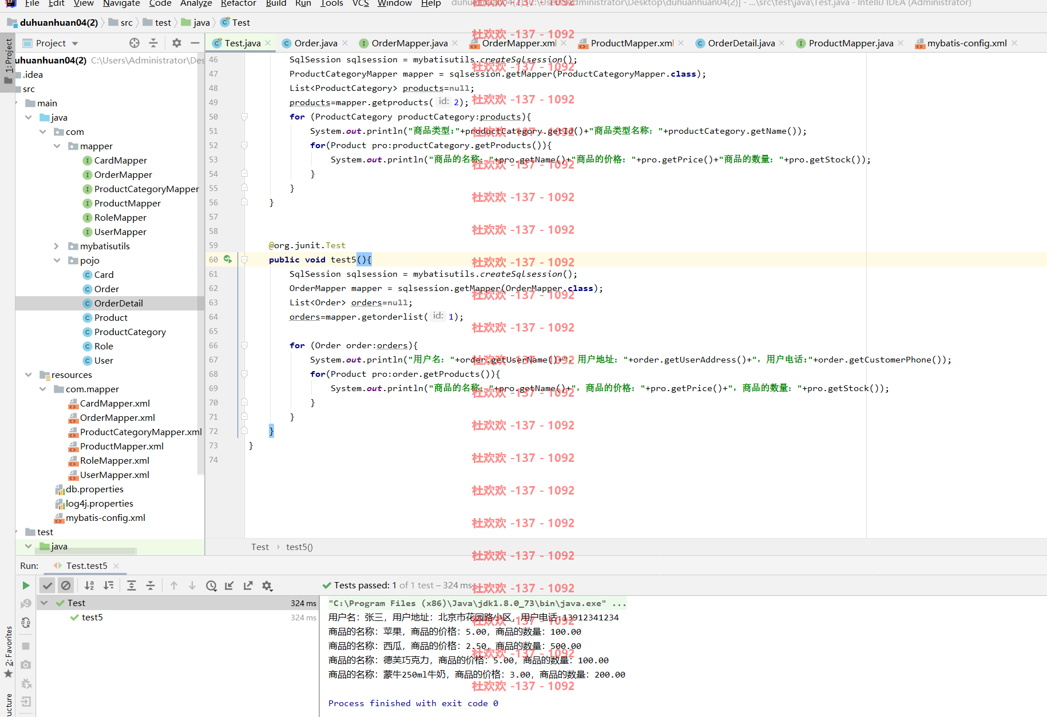Click line number 64 in gutter
The width and height of the screenshot is (1047, 717).
[x=213, y=317]
